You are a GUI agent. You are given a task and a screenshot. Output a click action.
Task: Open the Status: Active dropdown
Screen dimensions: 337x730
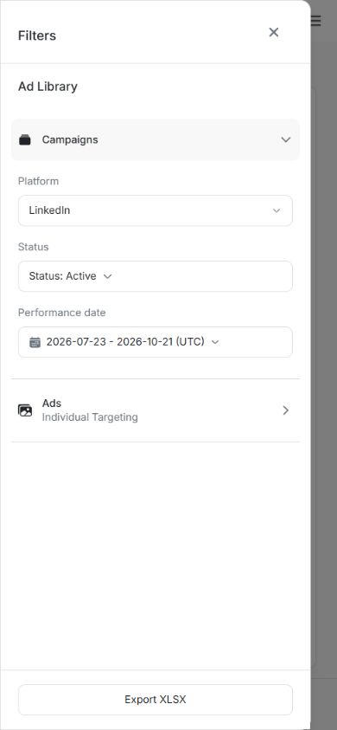click(x=156, y=276)
